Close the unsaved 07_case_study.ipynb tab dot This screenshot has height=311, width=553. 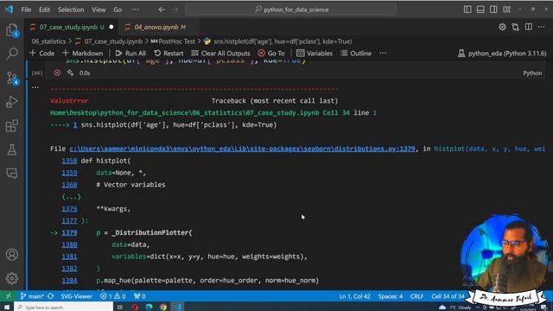(x=111, y=27)
